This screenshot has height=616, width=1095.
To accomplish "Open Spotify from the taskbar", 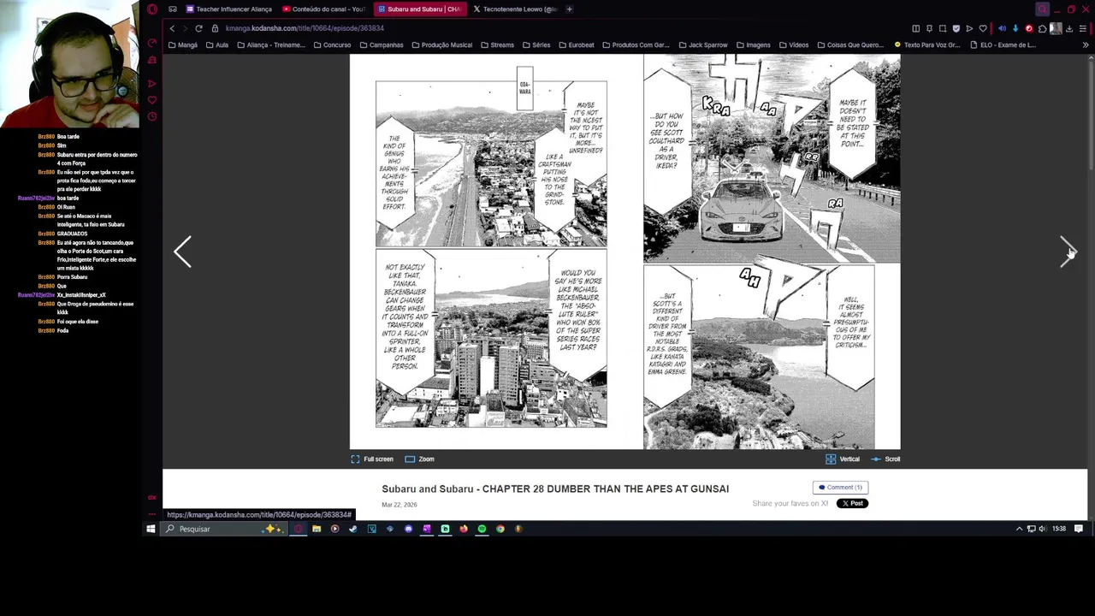I will 482,529.
